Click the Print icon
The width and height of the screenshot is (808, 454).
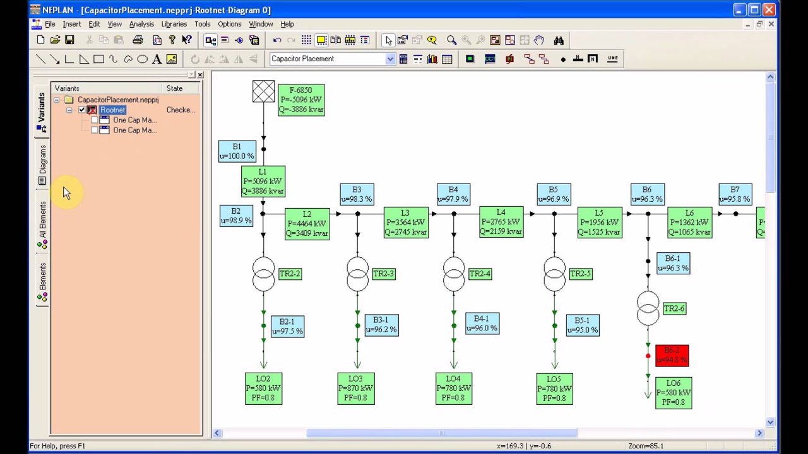coord(138,40)
